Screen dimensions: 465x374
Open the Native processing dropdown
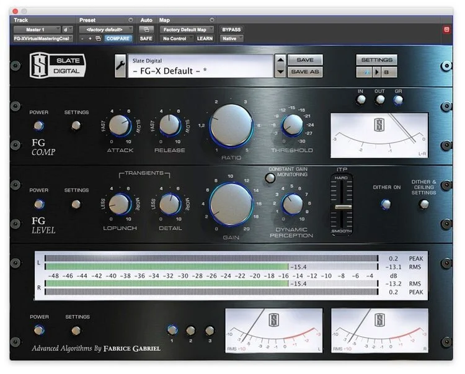point(231,38)
